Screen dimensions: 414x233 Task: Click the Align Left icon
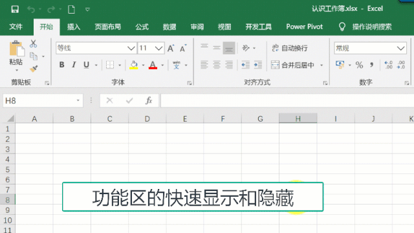[204, 65]
